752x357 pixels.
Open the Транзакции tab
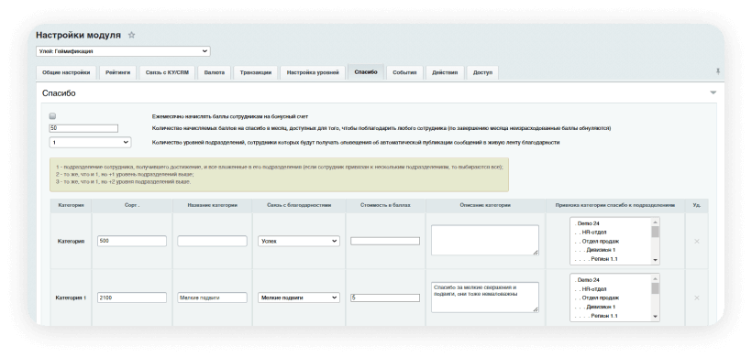tap(256, 72)
